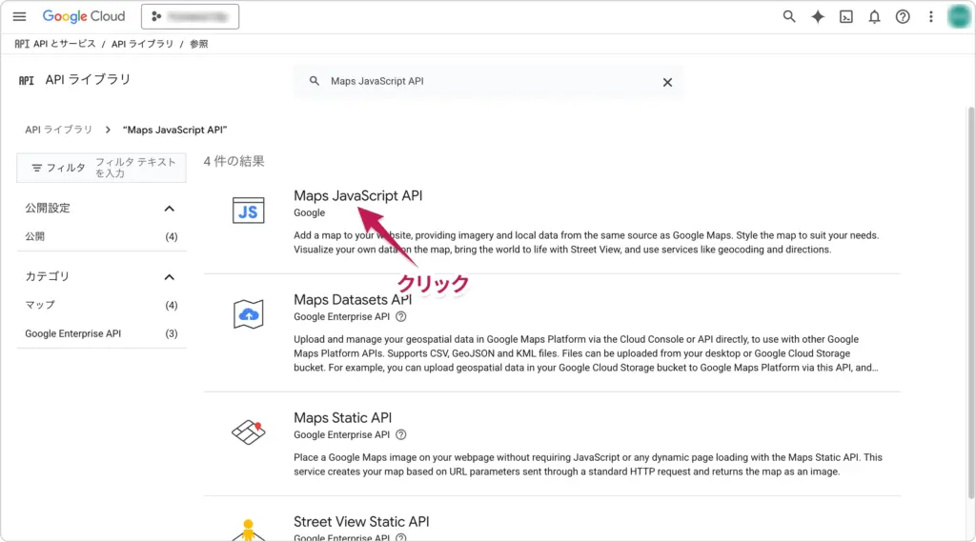Click the Maps Datasets API cloud icon
Viewport: 976px width, 542px height.
(249, 314)
